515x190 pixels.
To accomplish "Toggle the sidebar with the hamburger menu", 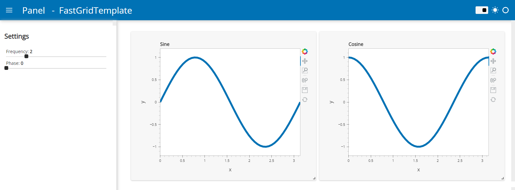I will pyautogui.click(x=9, y=10).
